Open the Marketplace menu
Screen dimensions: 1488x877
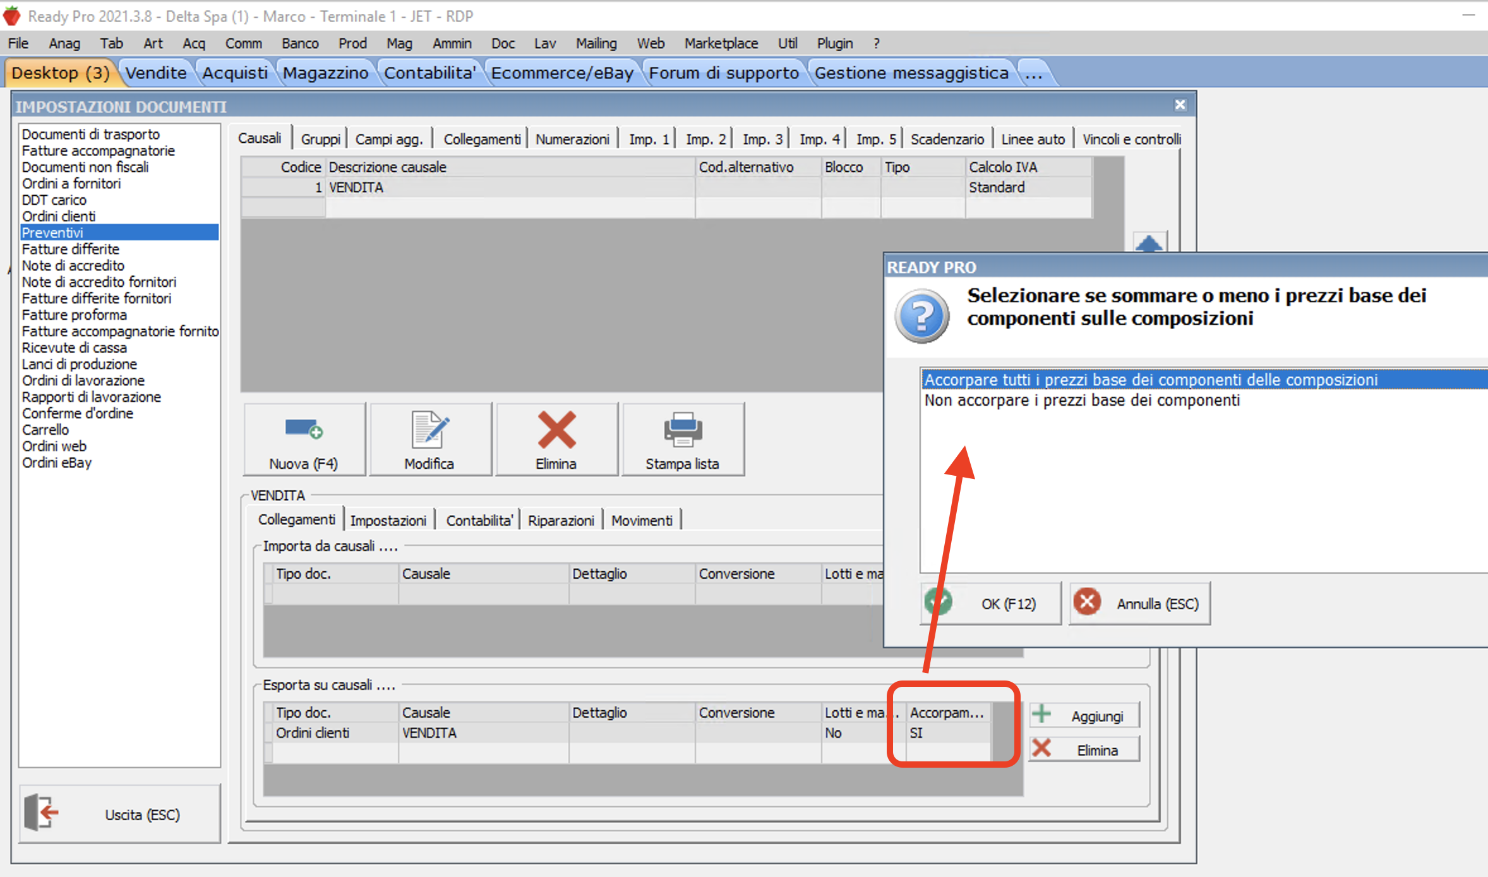coord(721,43)
